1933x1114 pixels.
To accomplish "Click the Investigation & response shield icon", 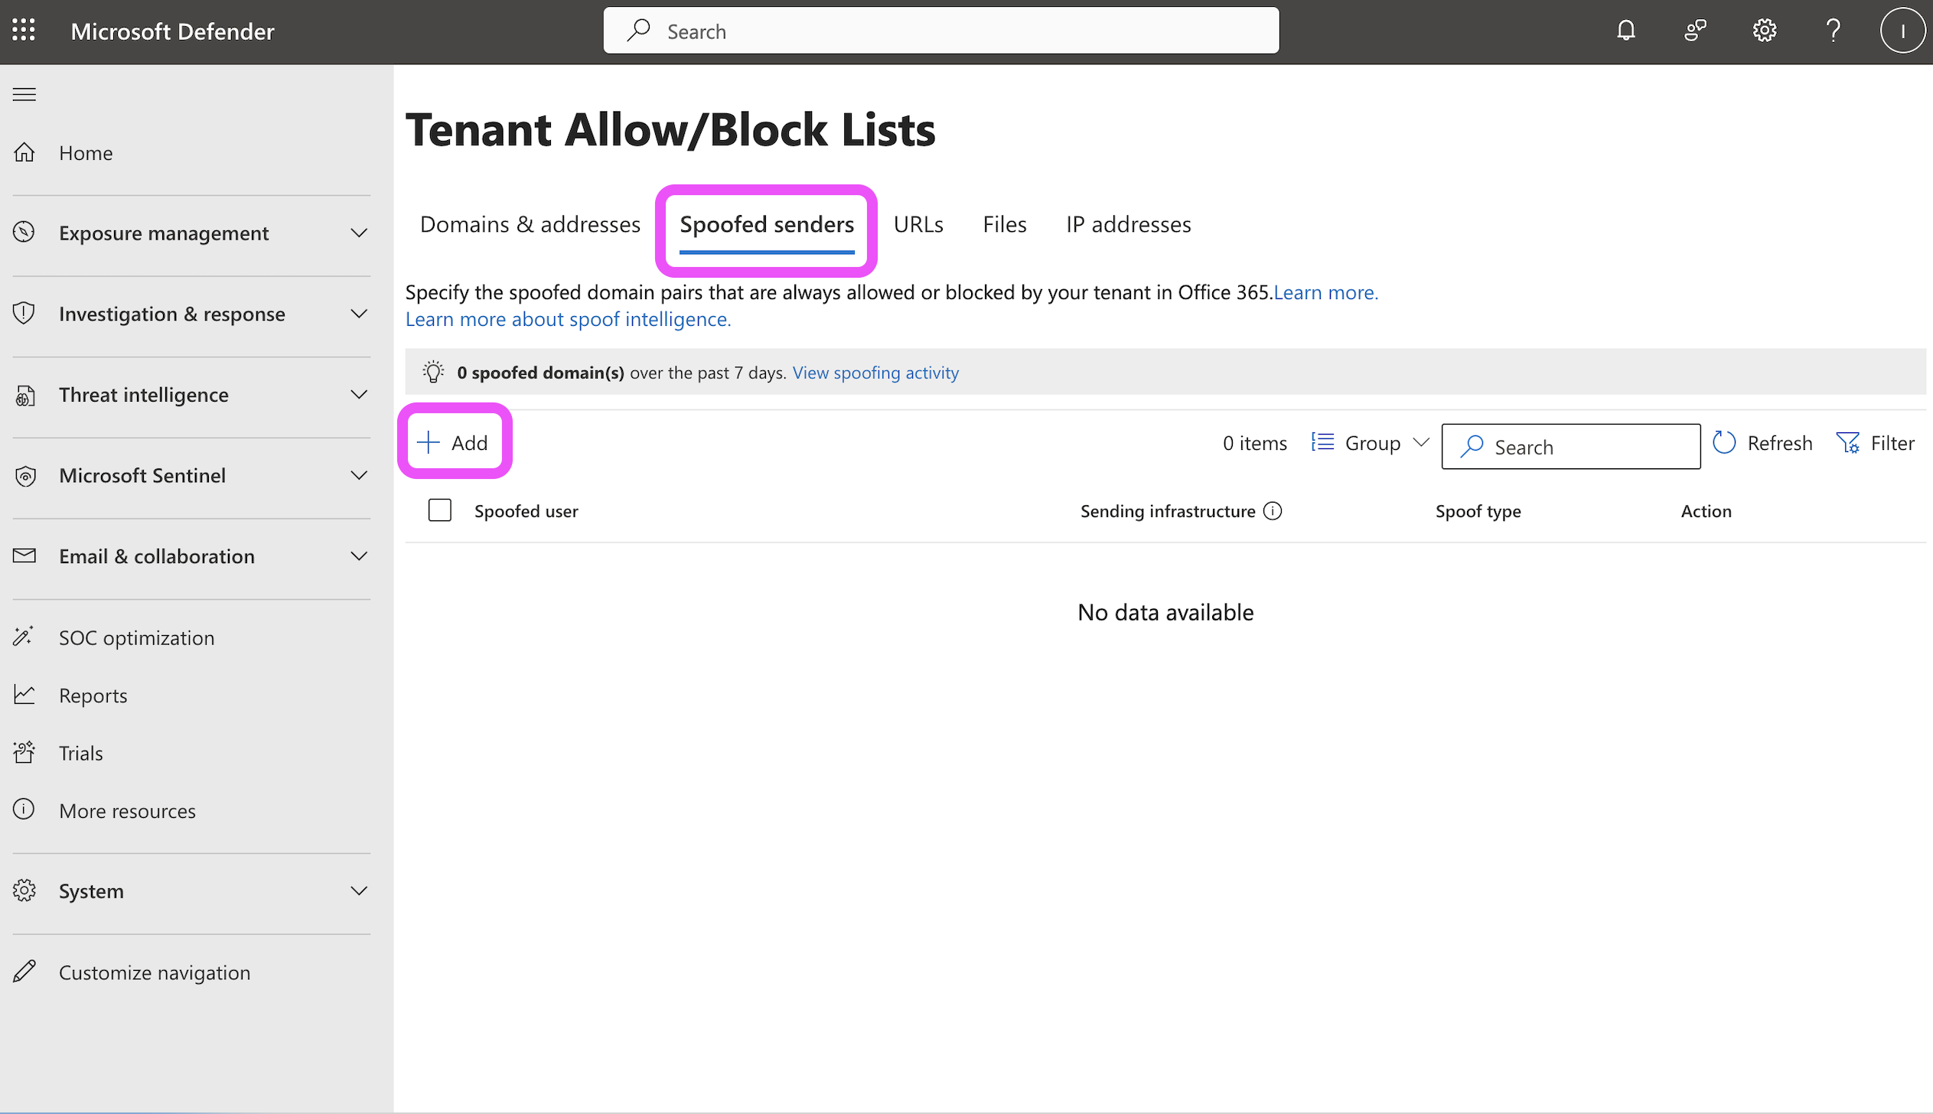I will 24,314.
